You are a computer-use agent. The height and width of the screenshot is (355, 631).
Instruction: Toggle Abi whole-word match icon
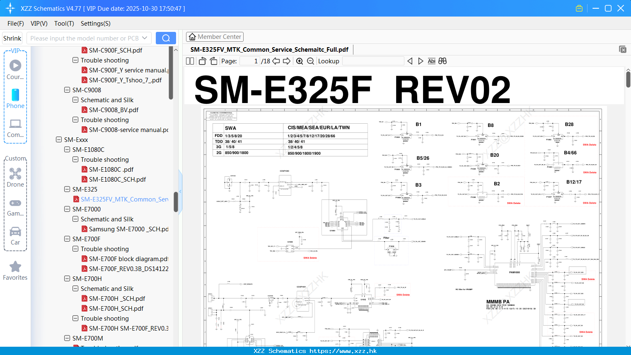coord(431,61)
